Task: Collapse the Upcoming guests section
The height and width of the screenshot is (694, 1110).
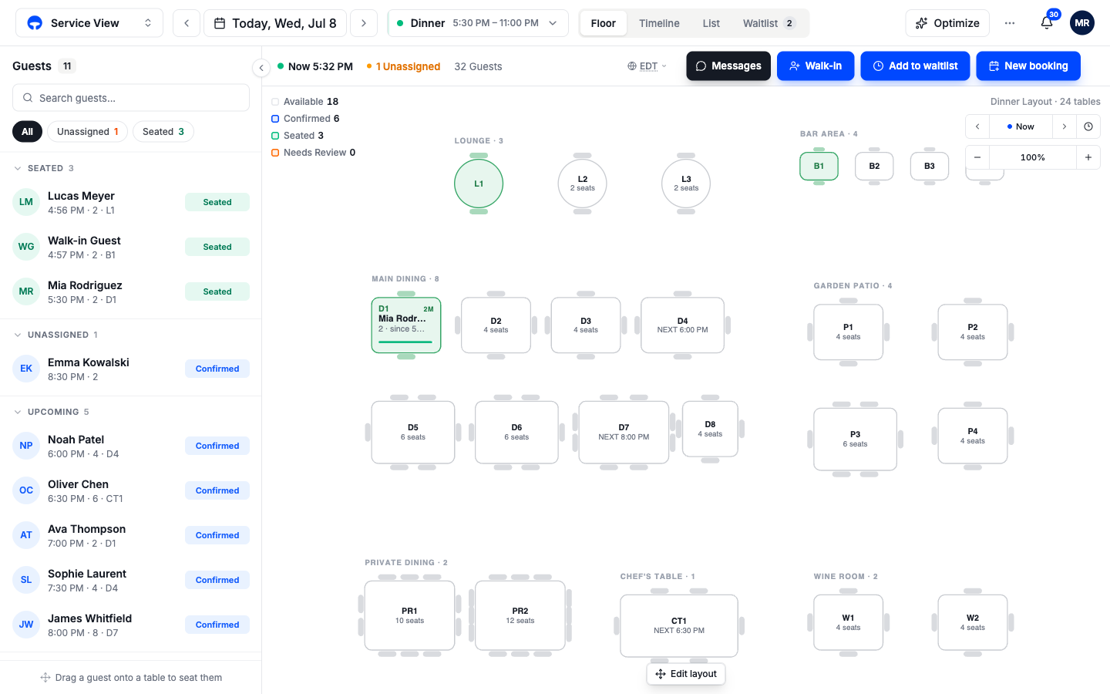Action: tap(18, 412)
